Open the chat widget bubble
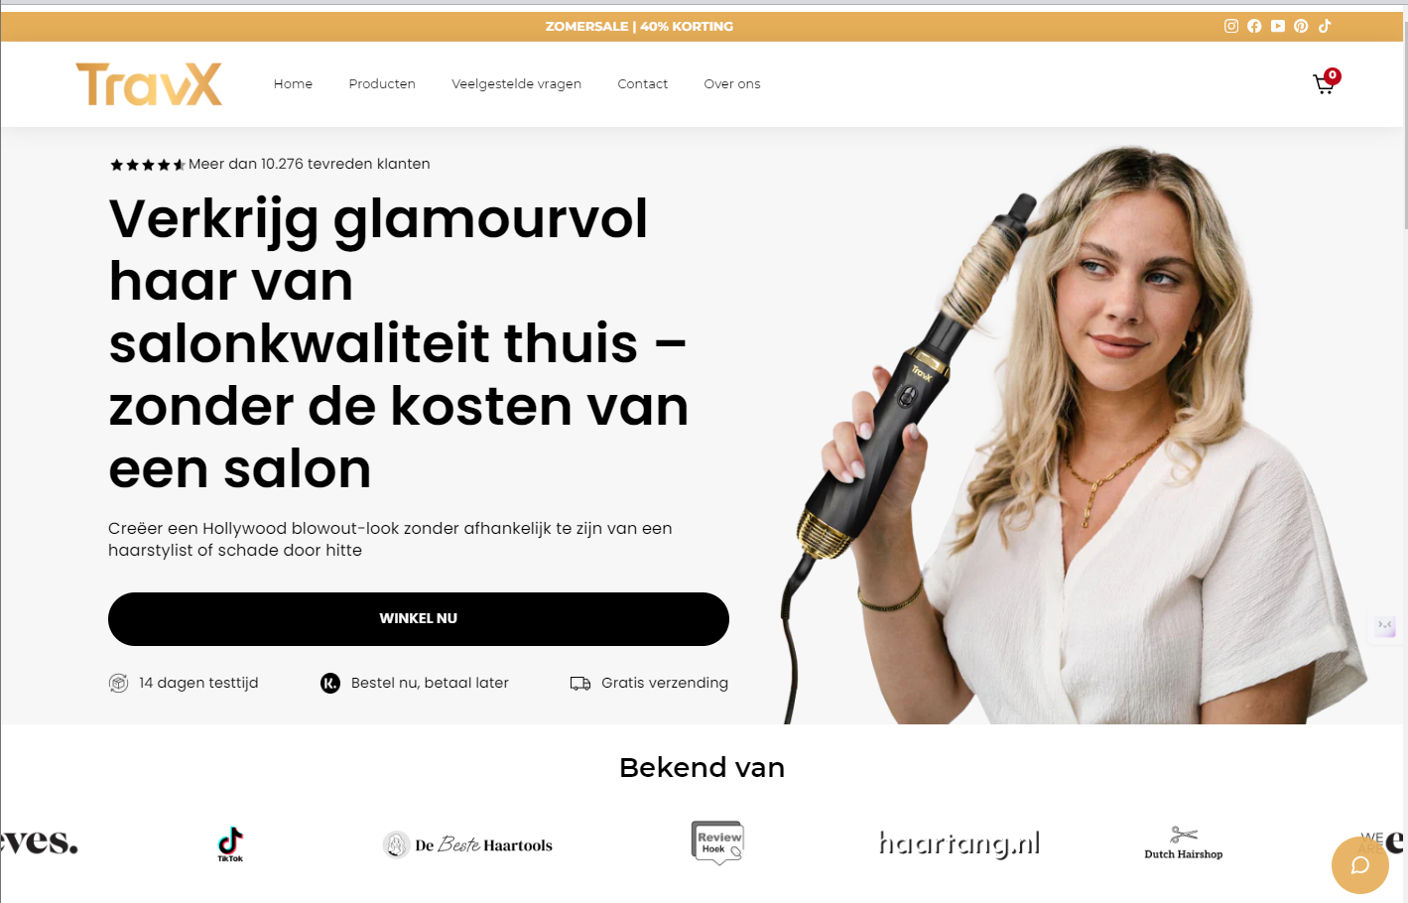The width and height of the screenshot is (1408, 903). point(1360,865)
